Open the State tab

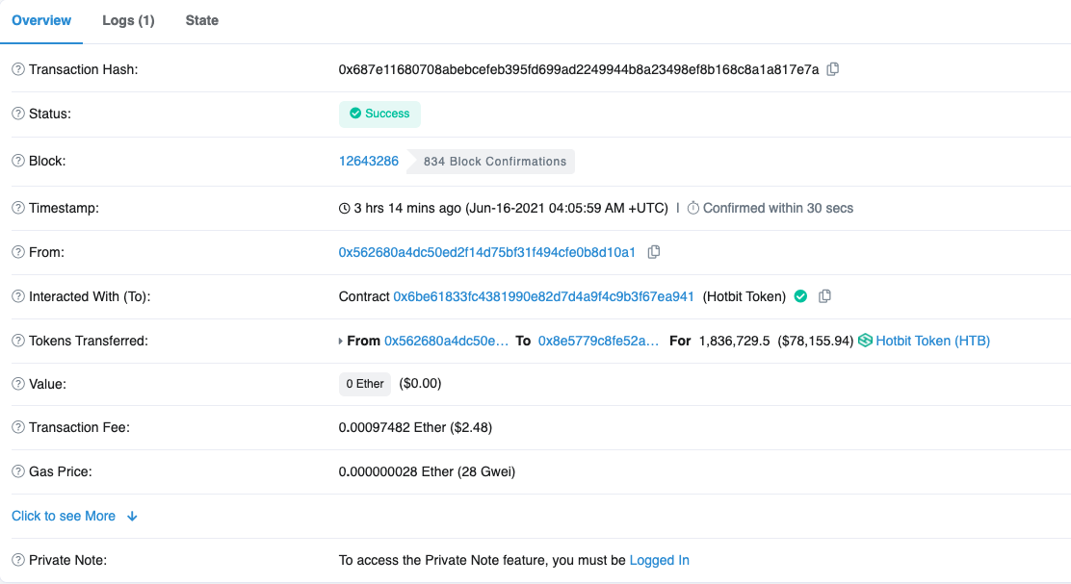[x=201, y=20]
